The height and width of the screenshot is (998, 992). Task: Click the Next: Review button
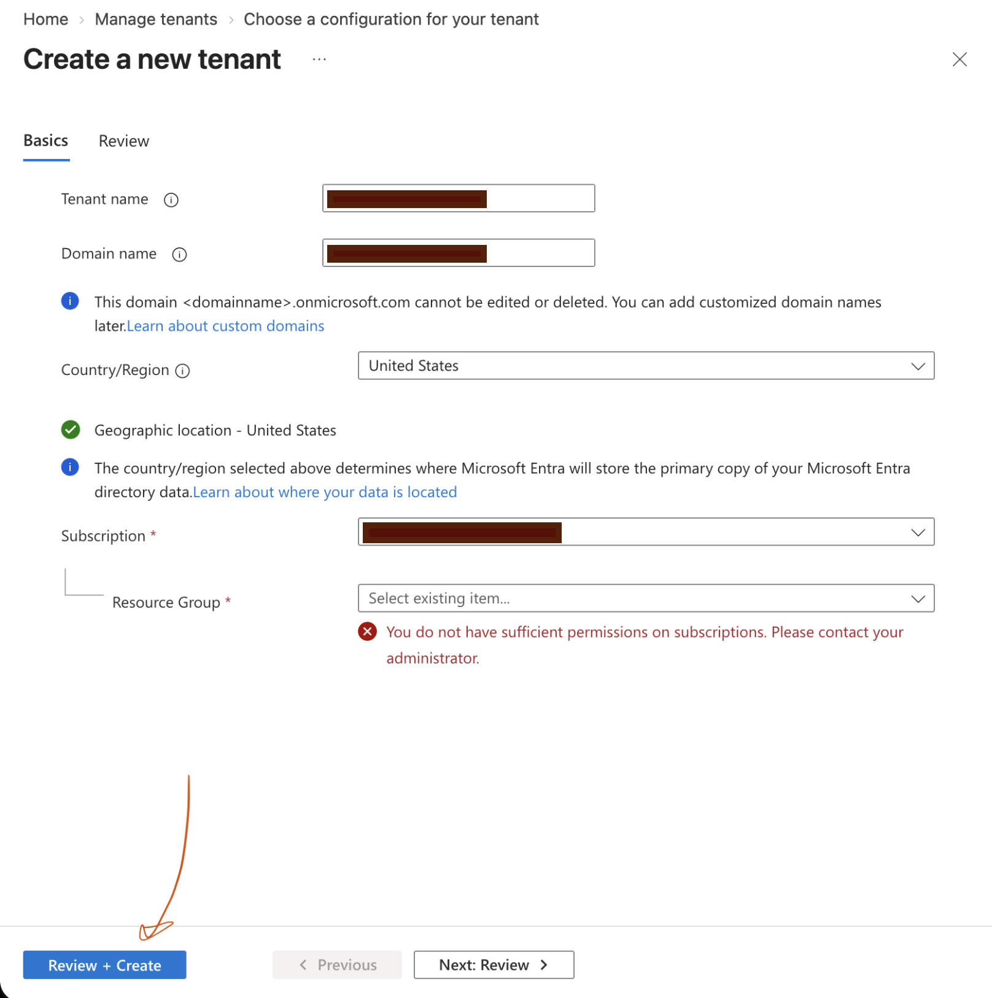click(x=494, y=965)
